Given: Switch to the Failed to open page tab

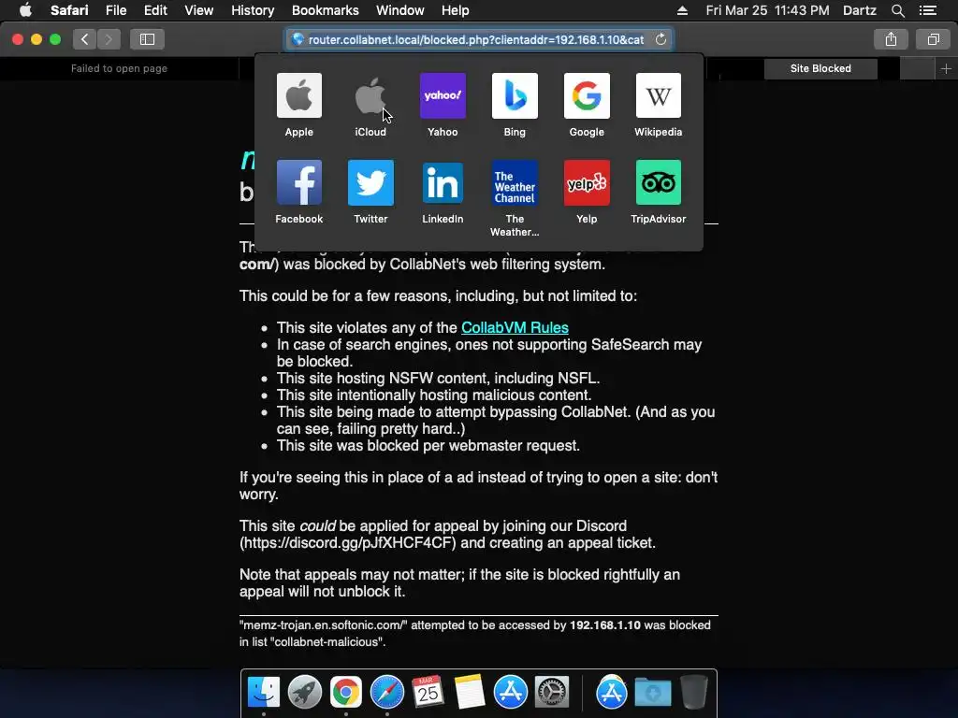Looking at the screenshot, I should [119, 68].
